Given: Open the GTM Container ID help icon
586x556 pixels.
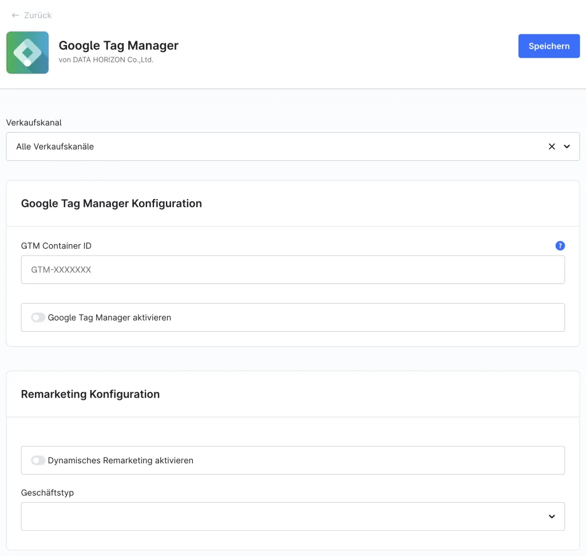Looking at the screenshot, I should 560,245.
